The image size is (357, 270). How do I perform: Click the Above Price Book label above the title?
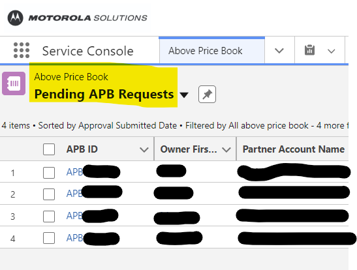pos(71,77)
